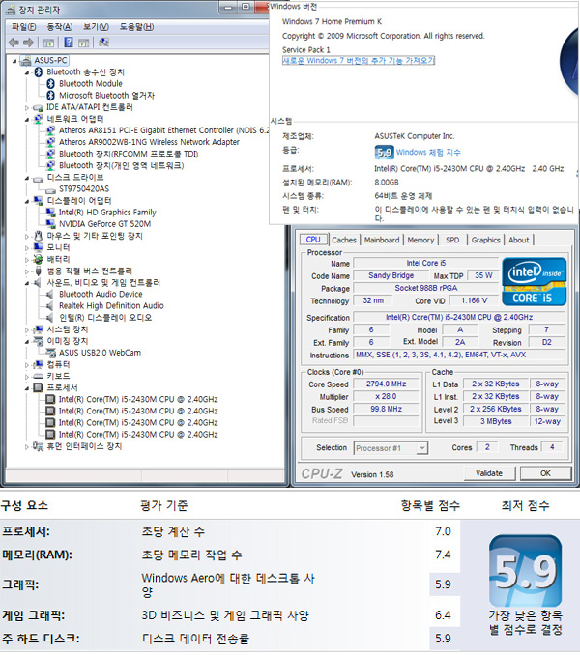The image size is (580, 655).
Task: Open the 새로운 Windows 7 버전의 추가 기능 가져오기 link
Action: [359, 60]
